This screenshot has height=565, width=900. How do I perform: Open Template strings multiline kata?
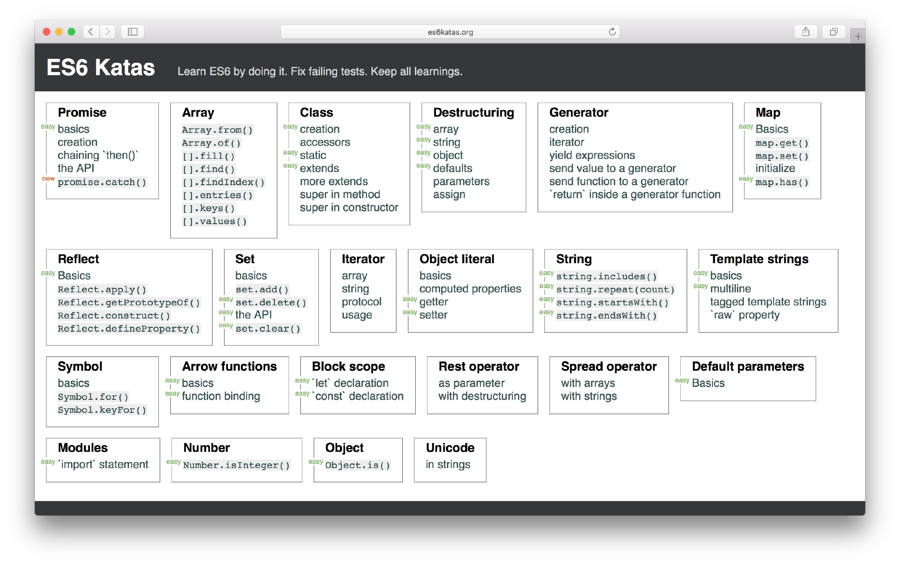(730, 288)
